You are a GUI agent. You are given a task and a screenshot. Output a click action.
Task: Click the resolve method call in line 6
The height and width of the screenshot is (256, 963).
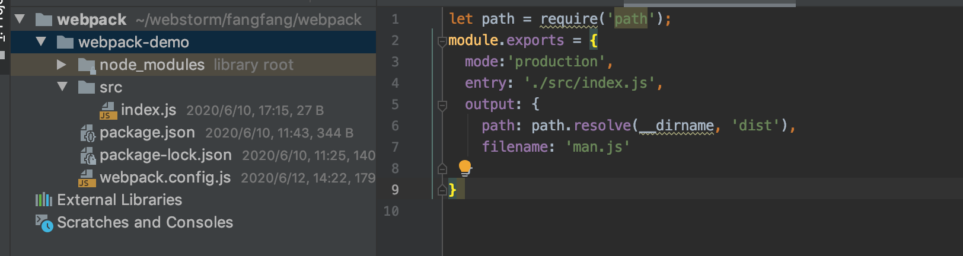point(602,126)
